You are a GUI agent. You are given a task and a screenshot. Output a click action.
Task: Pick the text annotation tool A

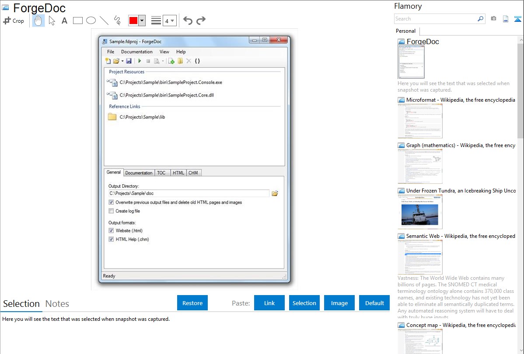tap(64, 21)
